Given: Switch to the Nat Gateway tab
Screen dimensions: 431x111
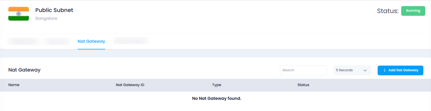Looking at the screenshot, I should point(91,41).
